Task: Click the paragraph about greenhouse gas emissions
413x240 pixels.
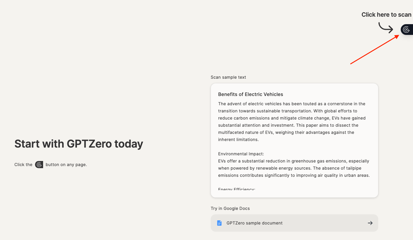Action: tap(294, 168)
